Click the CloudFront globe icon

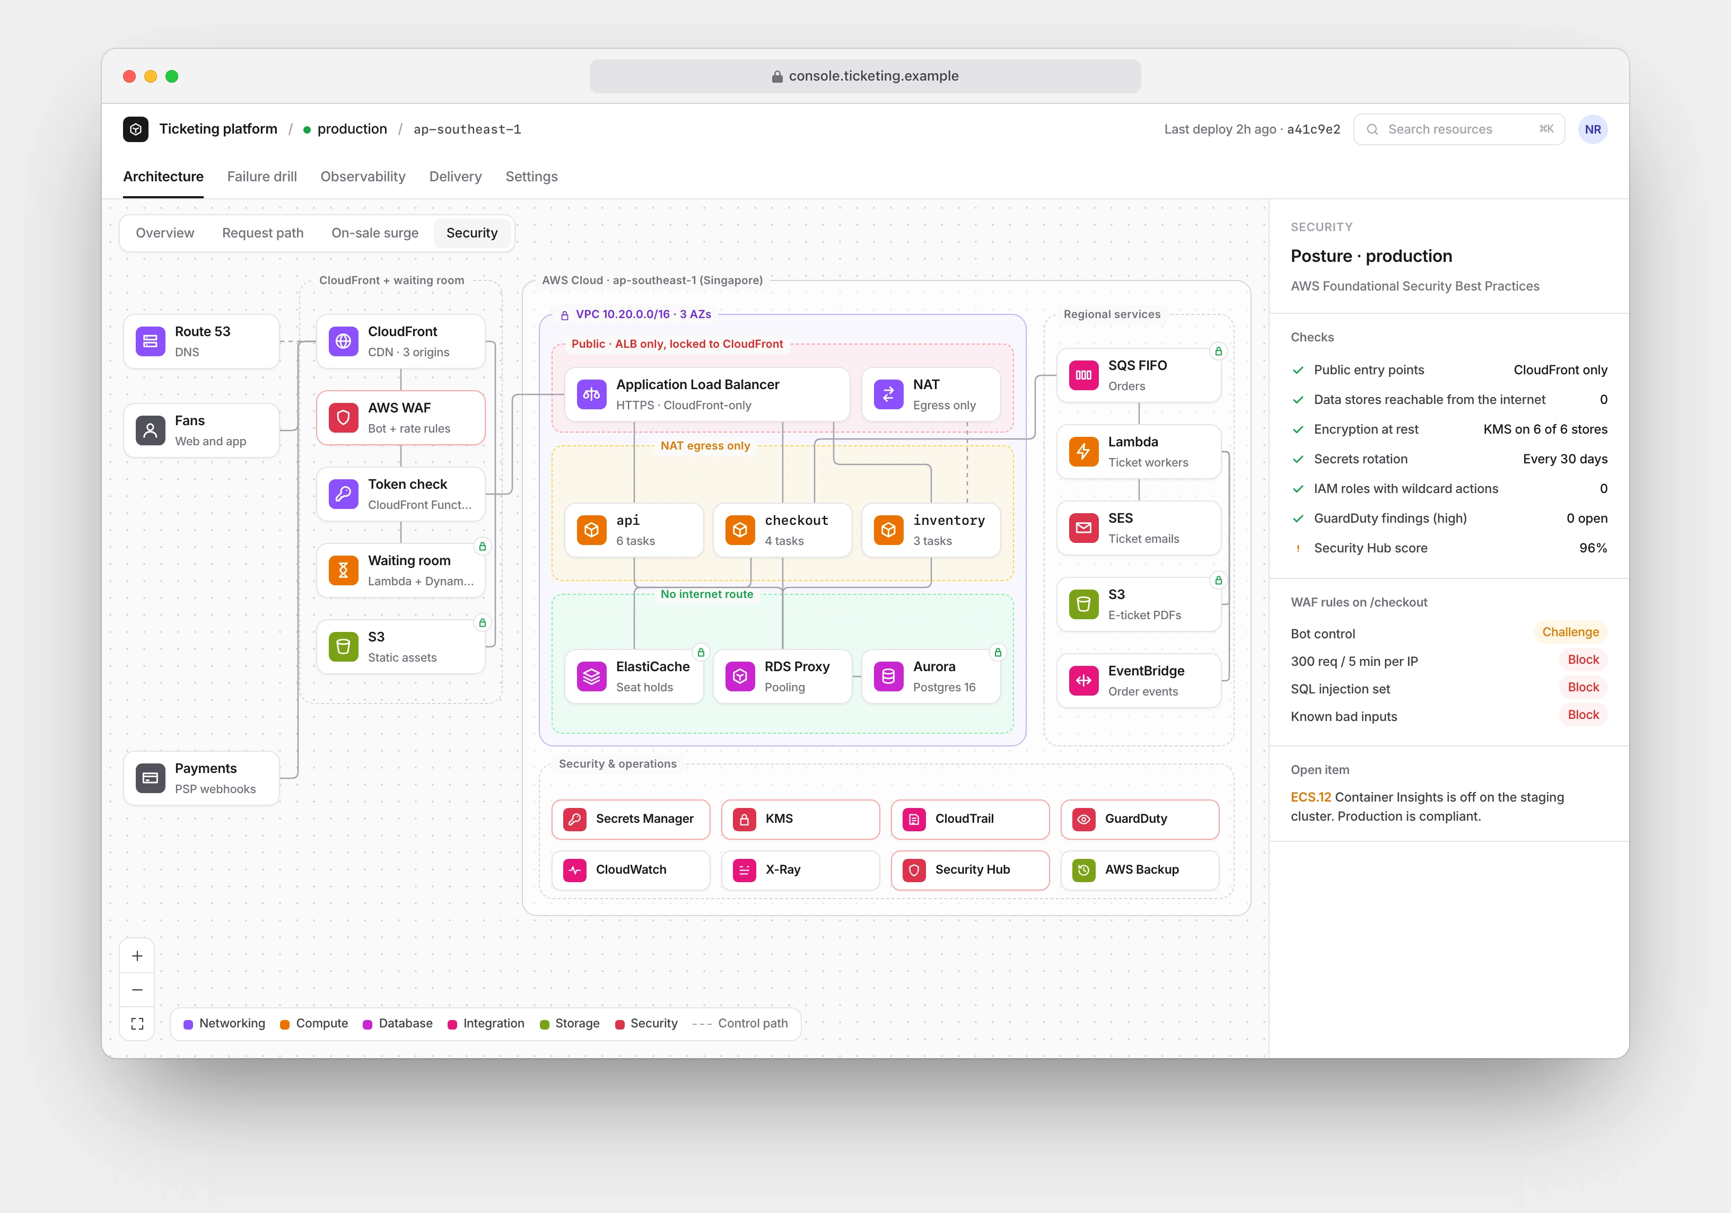point(343,341)
